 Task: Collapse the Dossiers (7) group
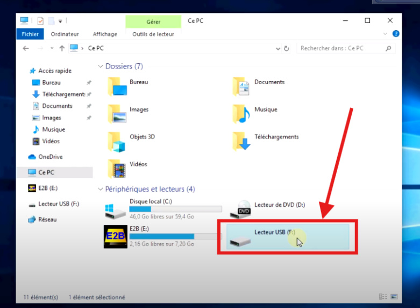coord(101,67)
